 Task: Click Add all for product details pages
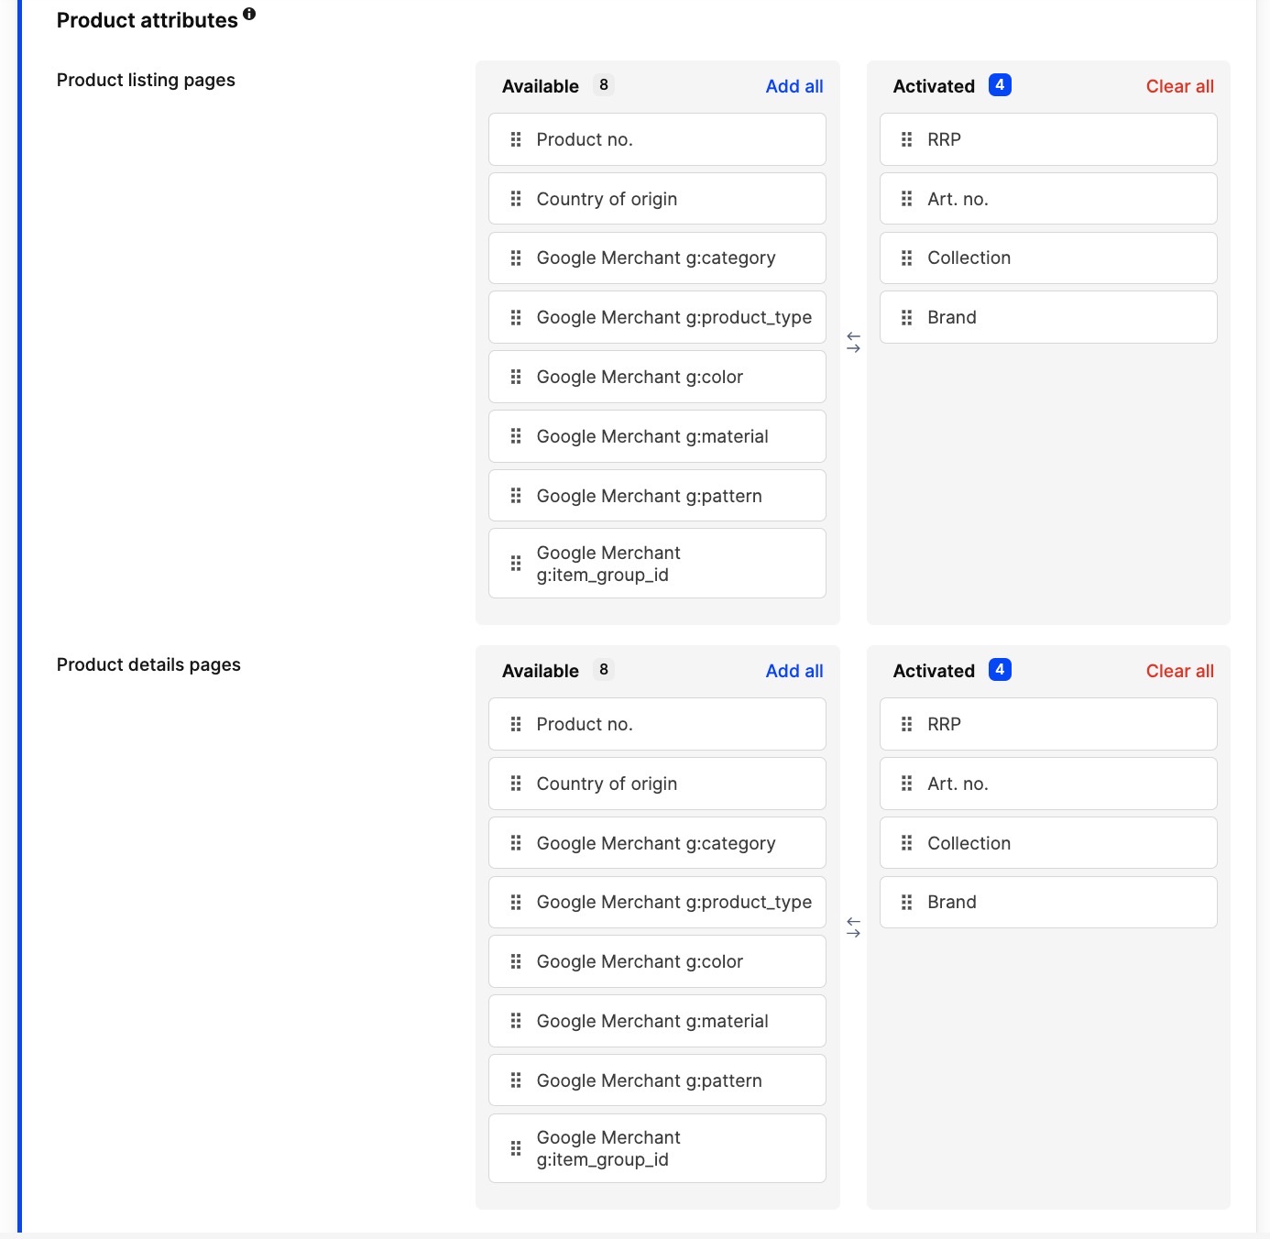coord(794,671)
